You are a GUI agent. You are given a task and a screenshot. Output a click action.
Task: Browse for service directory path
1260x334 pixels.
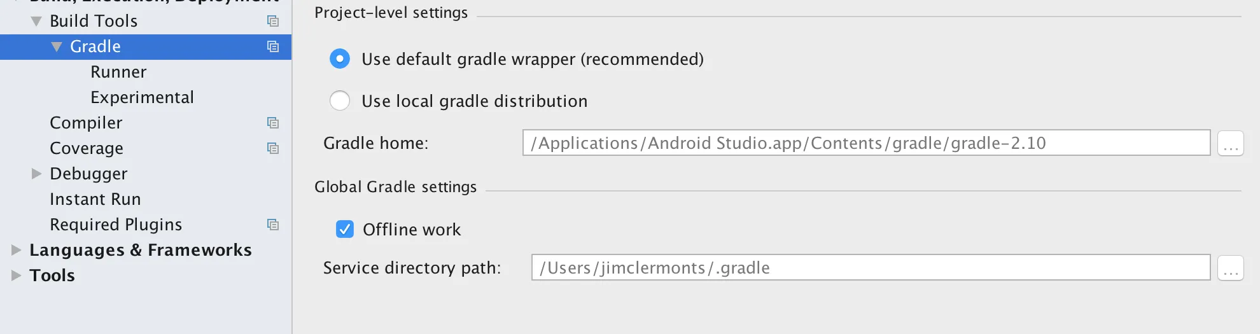[x=1230, y=268]
